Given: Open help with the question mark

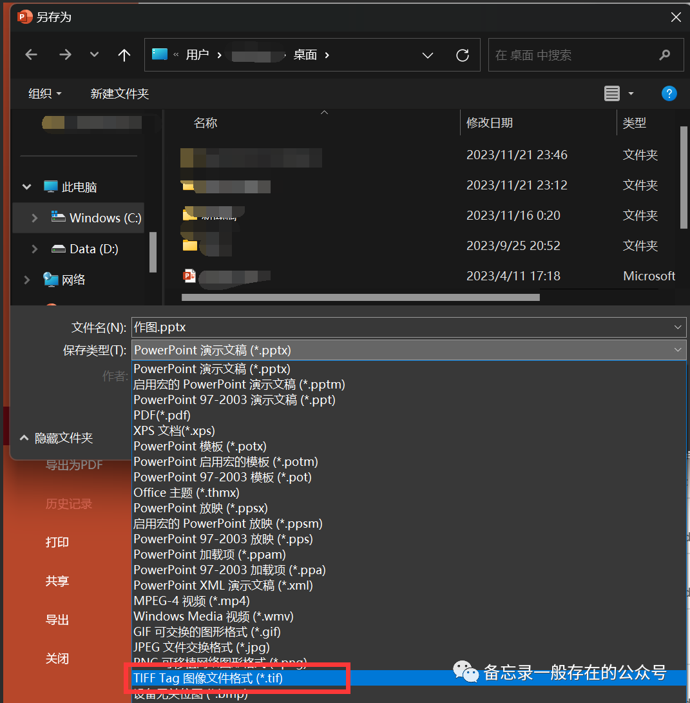Looking at the screenshot, I should (669, 93).
